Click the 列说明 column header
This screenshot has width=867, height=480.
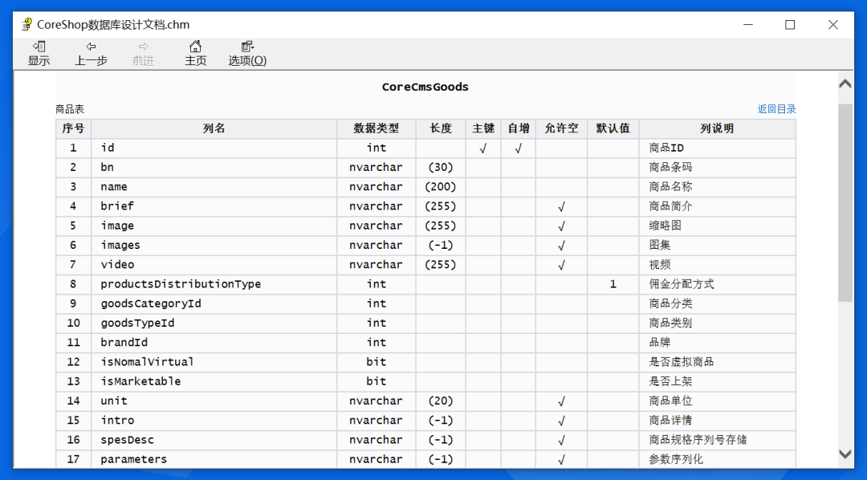717,128
